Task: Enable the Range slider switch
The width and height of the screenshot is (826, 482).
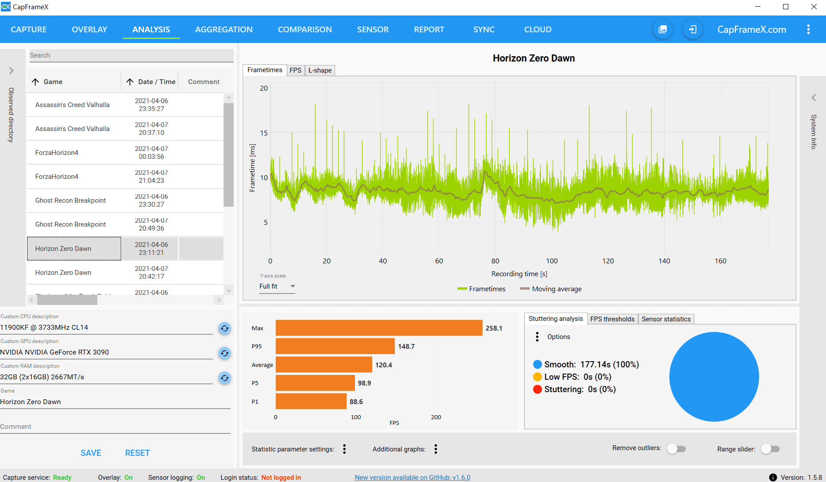Action: pyautogui.click(x=770, y=449)
